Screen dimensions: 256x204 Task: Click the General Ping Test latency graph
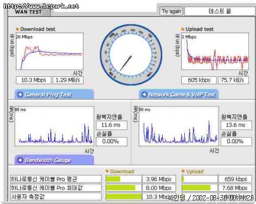tap(54, 126)
